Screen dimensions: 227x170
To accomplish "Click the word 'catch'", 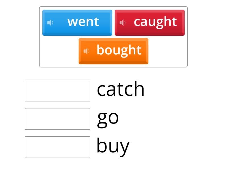I will click(x=121, y=89).
